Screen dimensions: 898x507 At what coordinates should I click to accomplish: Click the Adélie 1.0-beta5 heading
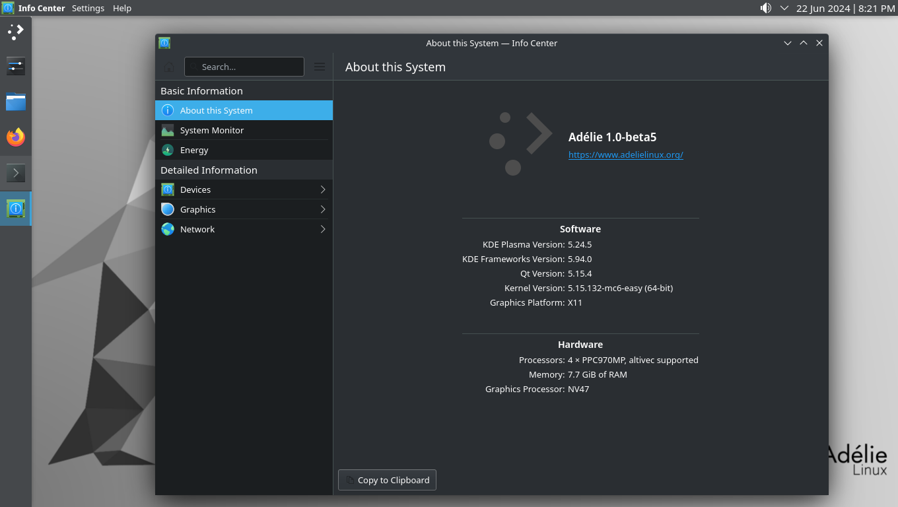coord(612,137)
